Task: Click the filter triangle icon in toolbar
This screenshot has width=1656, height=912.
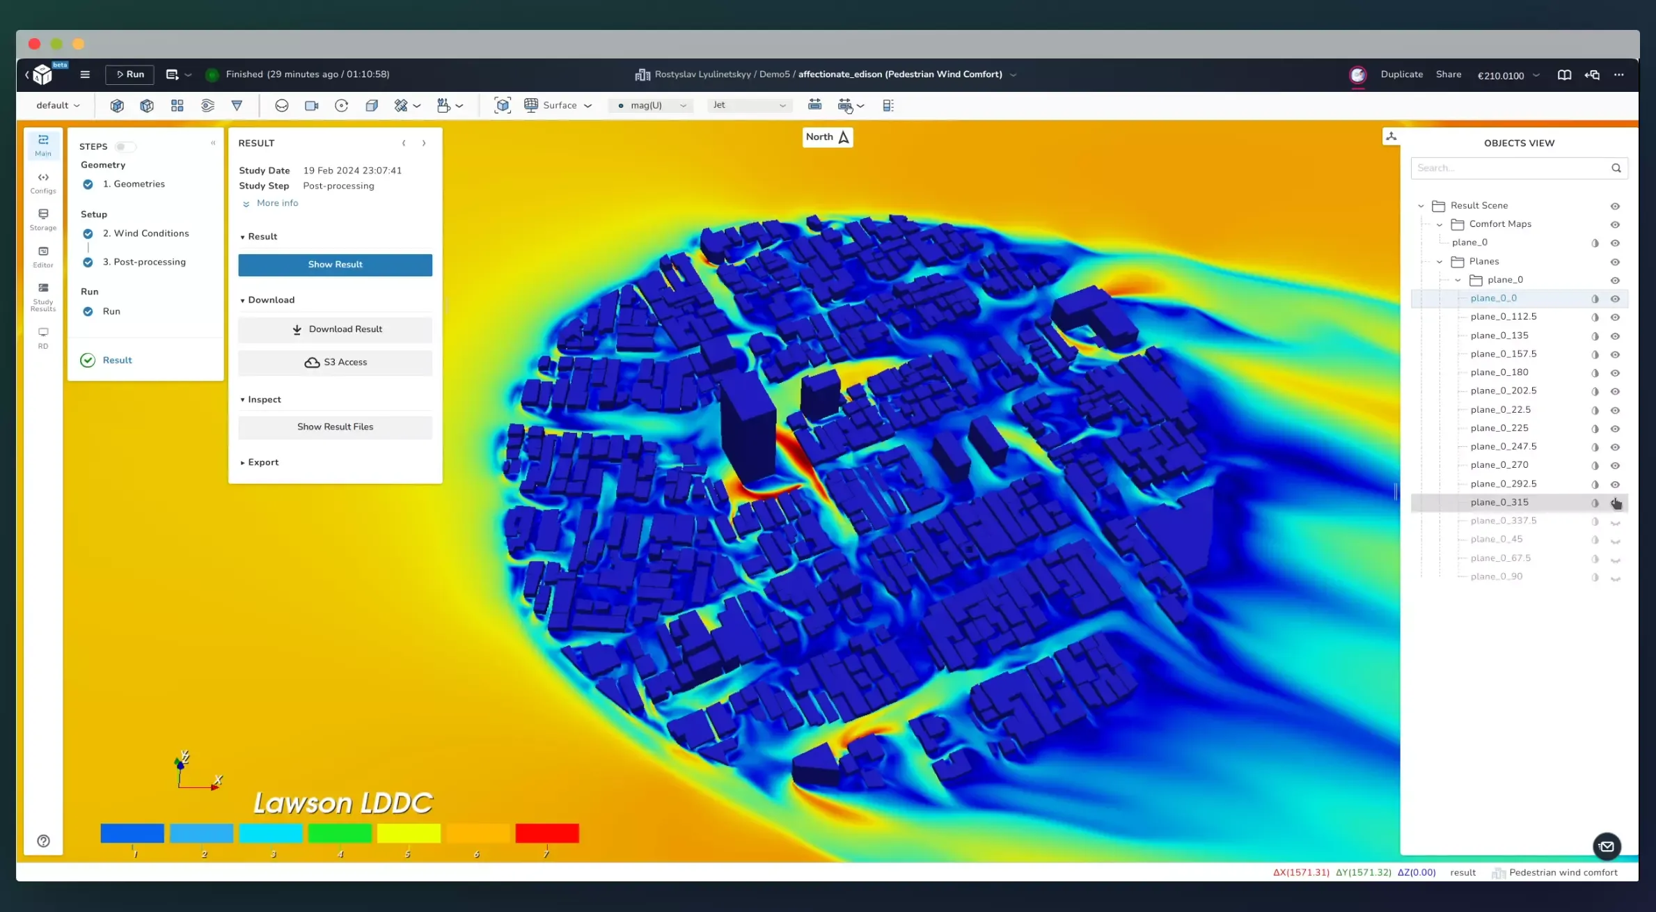Action: pos(237,105)
